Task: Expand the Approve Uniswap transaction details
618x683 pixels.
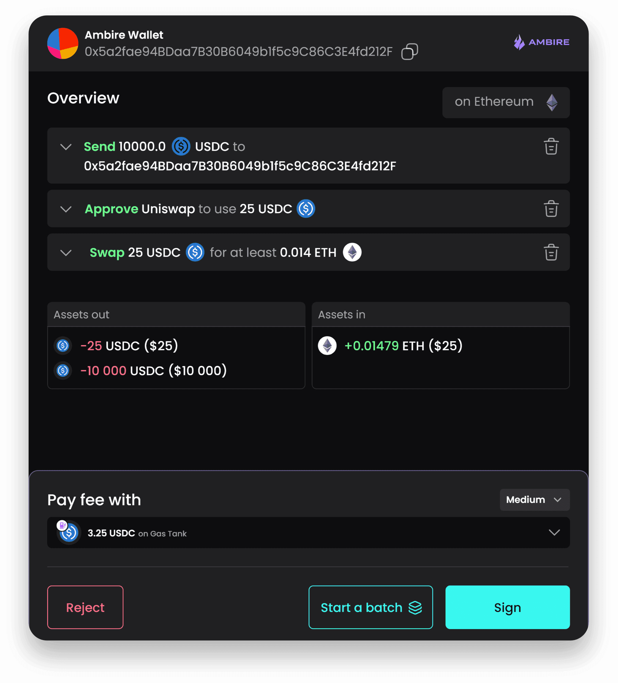Action: [x=66, y=209]
